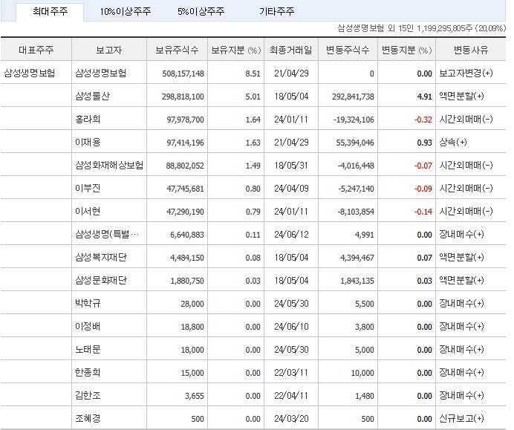Select reporter 김한조
The height and width of the screenshot is (430, 514).
88,395
